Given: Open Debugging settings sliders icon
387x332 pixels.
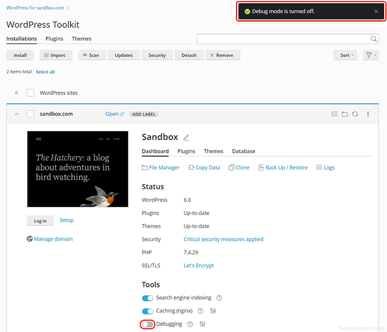Looking at the screenshot, I should pyautogui.click(x=203, y=324).
